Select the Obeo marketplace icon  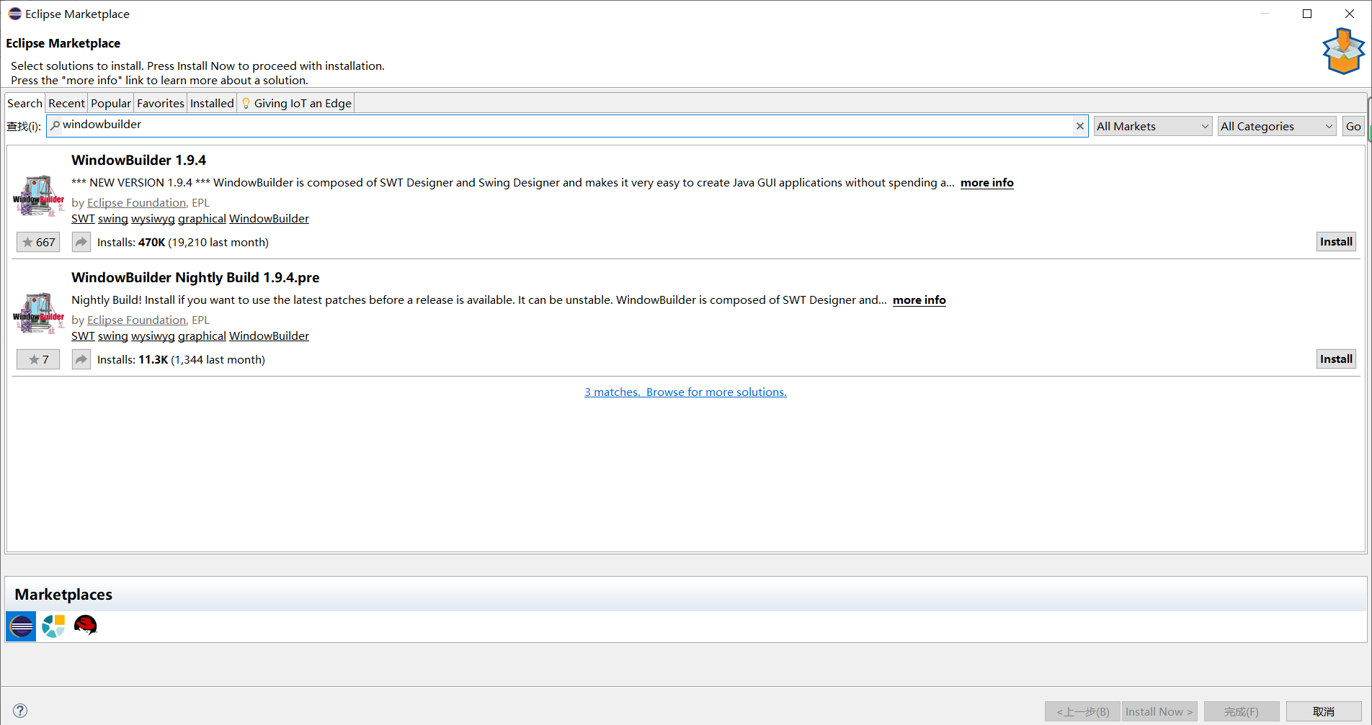[53, 626]
